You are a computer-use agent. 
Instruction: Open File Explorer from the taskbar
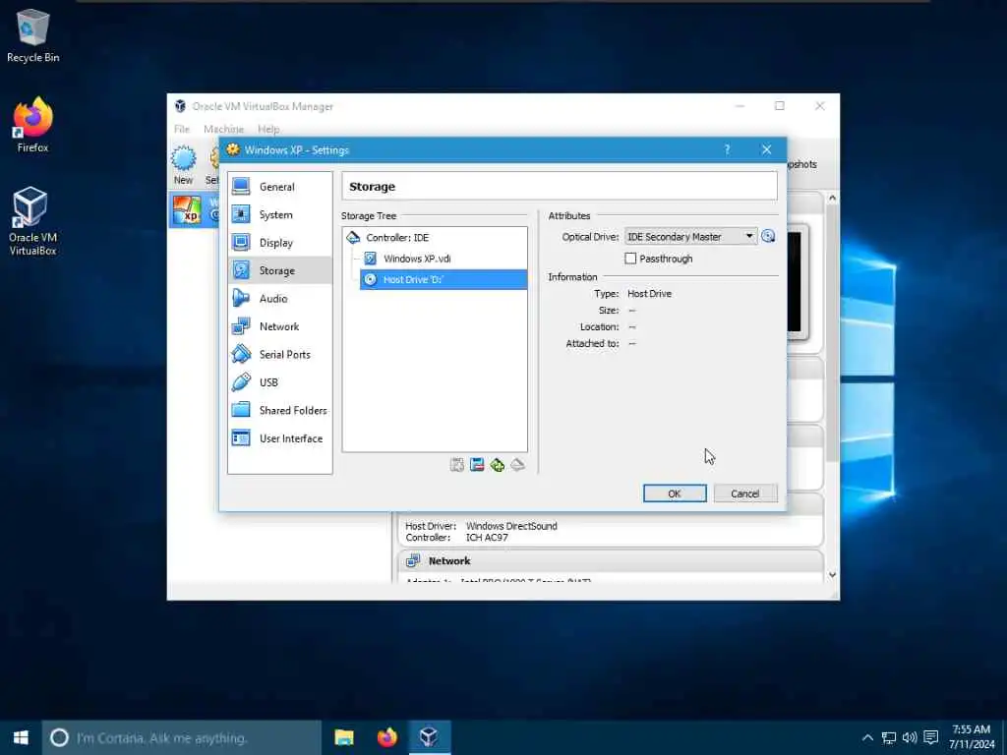(x=344, y=737)
